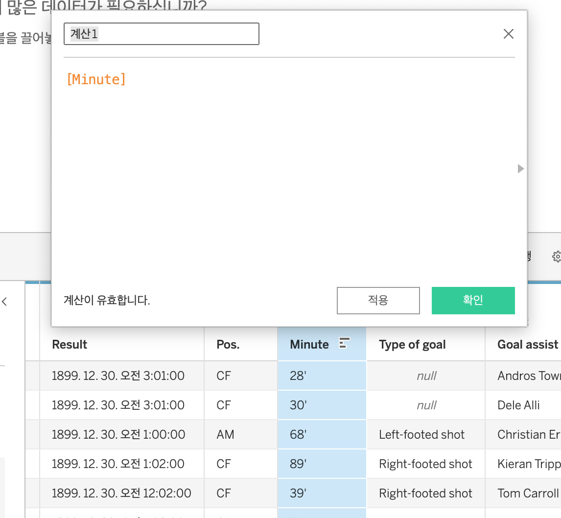This screenshot has height=518, width=561.
Task: Select the Result column header
Action: coord(70,344)
